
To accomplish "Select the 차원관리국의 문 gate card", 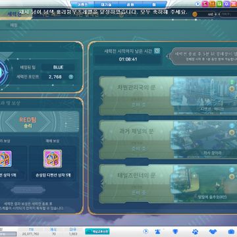I will click(x=168, y=96).
